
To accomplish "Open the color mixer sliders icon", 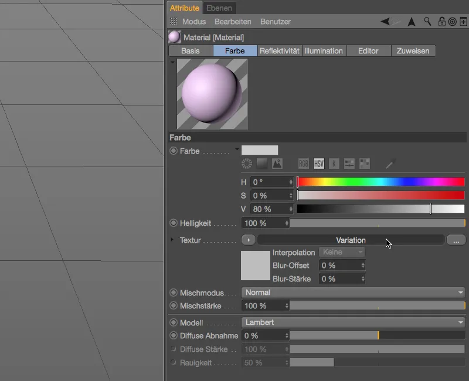I will (x=349, y=164).
